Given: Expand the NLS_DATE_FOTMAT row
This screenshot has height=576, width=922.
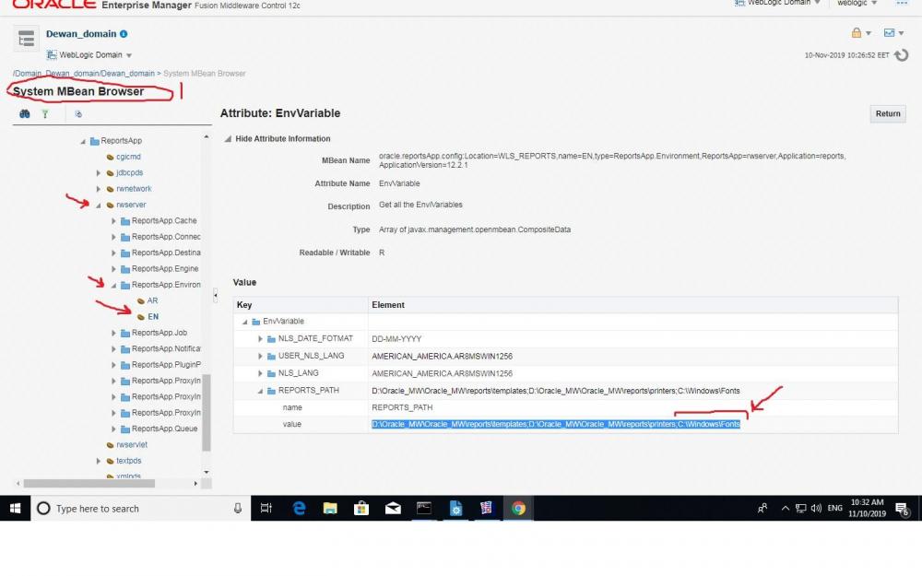Looking at the screenshot, I should [x=260, y=339].
